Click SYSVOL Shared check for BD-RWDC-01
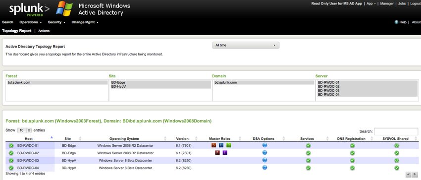Image resolution: width=421 pixels, height=180 pixels. click(397, 146)
